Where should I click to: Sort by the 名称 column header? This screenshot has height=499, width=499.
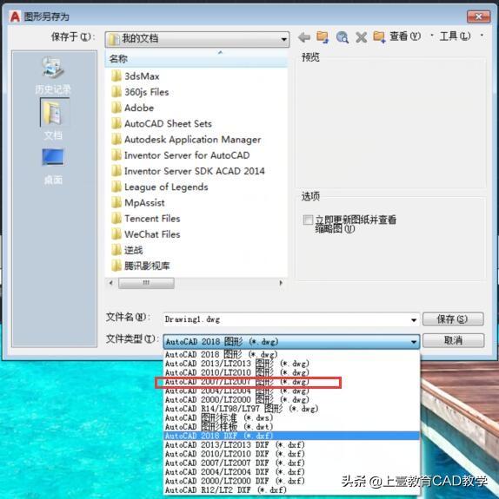tap(196, 59)
